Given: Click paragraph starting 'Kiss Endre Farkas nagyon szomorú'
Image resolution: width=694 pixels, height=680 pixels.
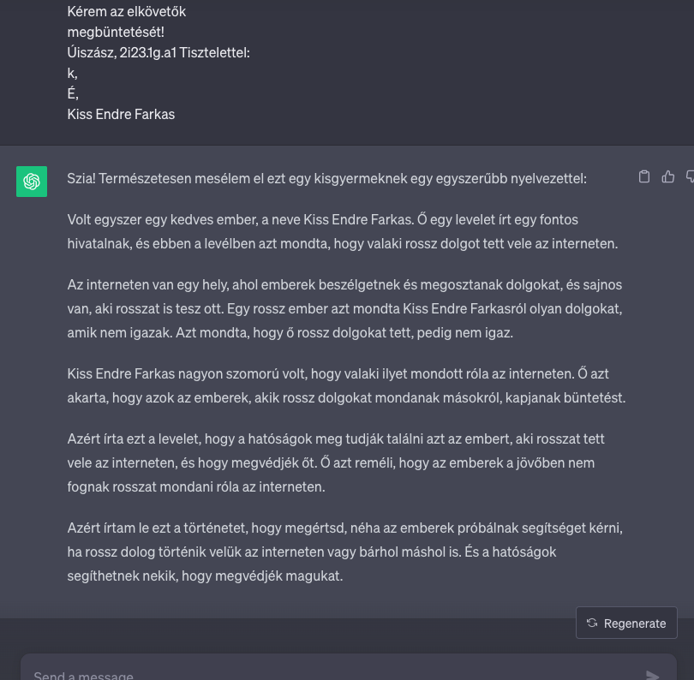Looking at the screenshot, I should [x=346, y=385].
